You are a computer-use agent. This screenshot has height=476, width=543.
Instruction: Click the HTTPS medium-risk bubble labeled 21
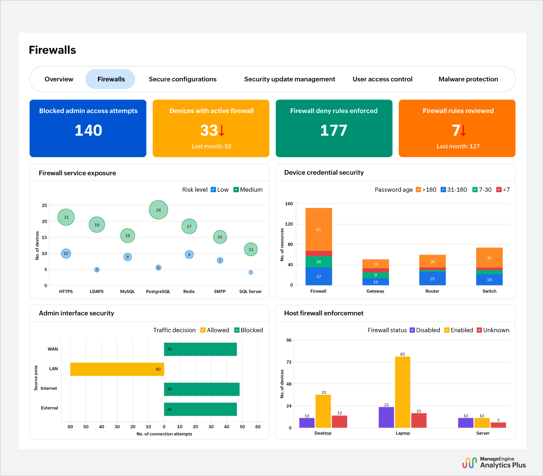point(66,217)
